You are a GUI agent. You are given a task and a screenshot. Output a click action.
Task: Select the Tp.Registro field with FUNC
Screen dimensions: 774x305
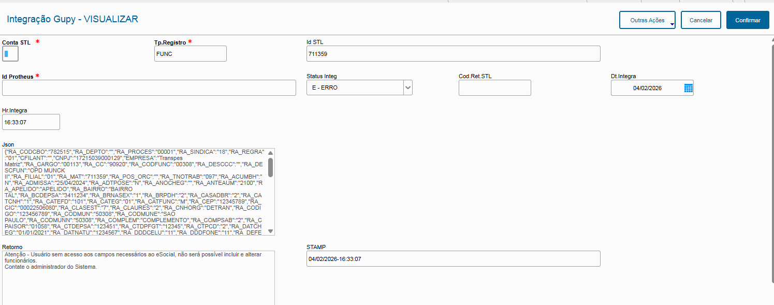[x=190, y=54]
